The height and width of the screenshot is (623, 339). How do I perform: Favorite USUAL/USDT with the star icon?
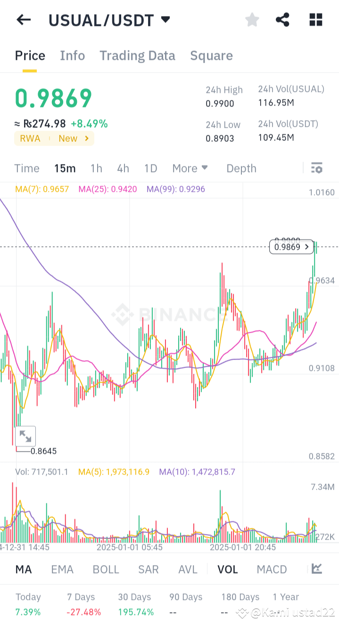[252, 19]
